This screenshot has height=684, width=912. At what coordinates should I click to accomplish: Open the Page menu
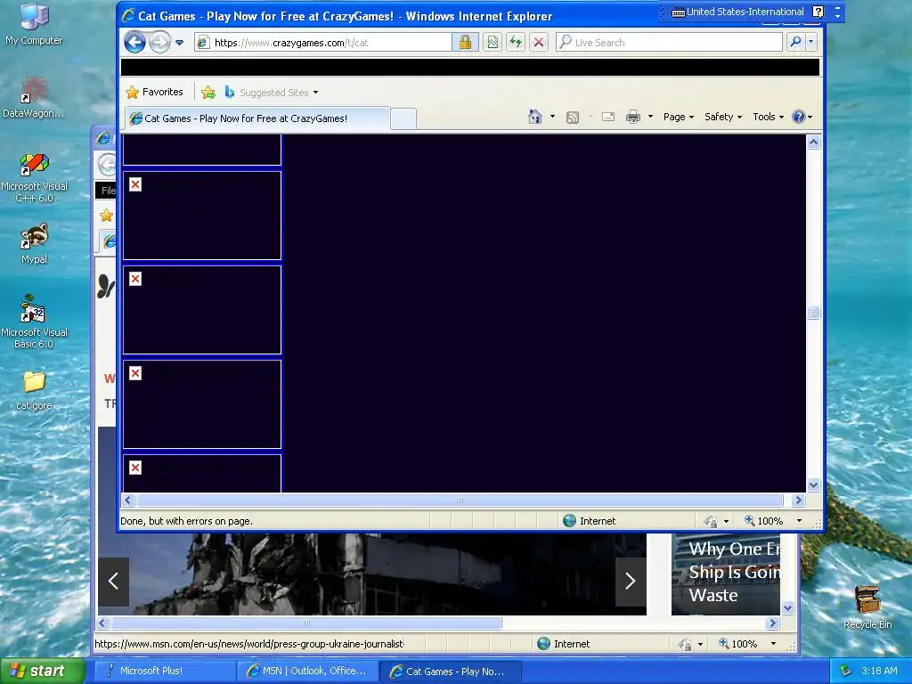678,117
